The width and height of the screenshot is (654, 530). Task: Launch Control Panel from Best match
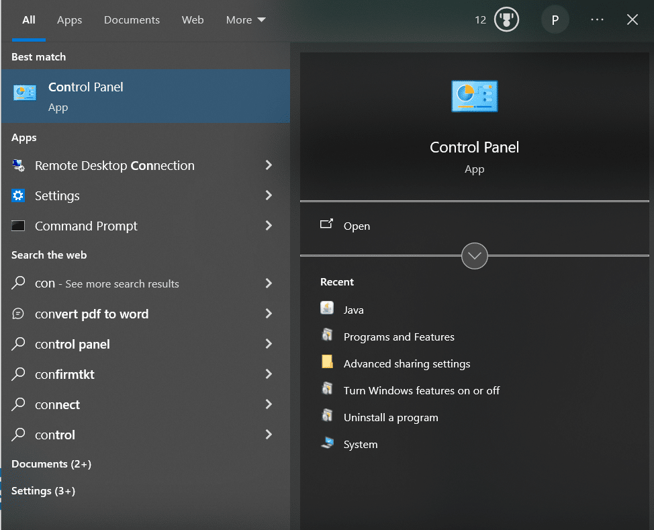tap(146, 96)
